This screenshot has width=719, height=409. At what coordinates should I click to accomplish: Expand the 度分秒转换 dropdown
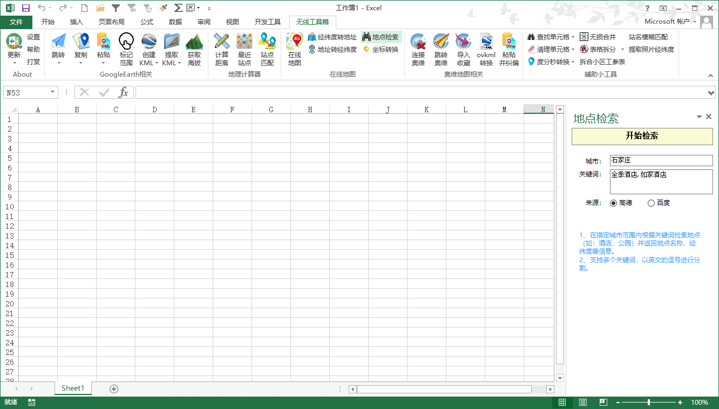573,62
